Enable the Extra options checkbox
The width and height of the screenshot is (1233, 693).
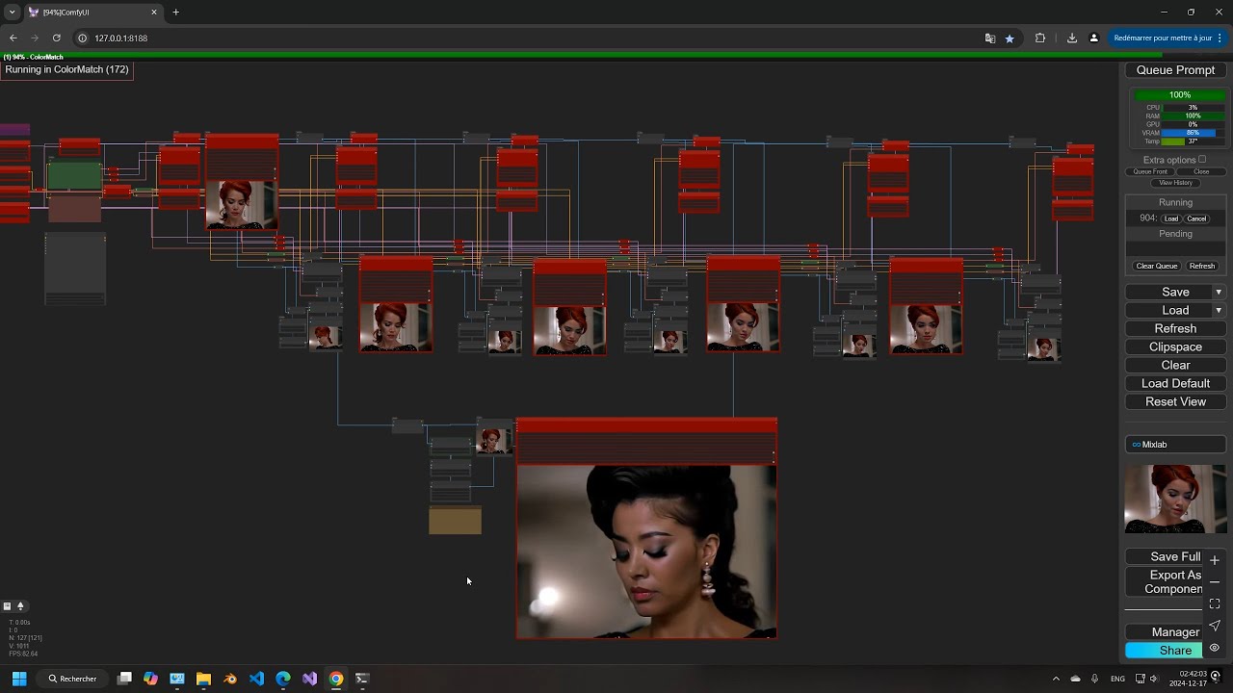[1202, 160]
